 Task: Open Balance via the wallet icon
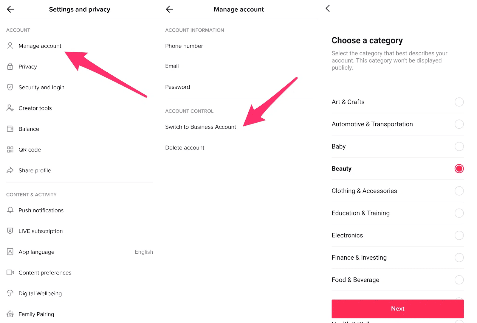click(x=10, y=129)
